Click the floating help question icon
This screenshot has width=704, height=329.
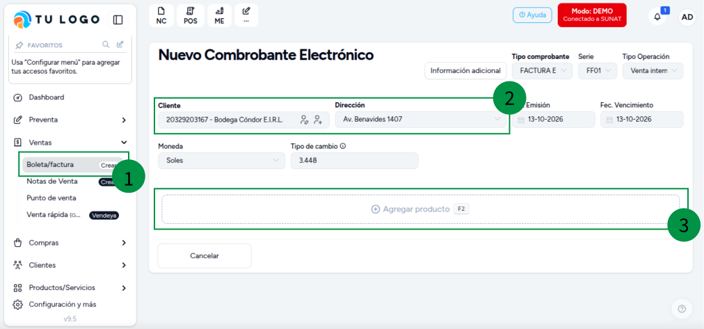click(682, 309)
